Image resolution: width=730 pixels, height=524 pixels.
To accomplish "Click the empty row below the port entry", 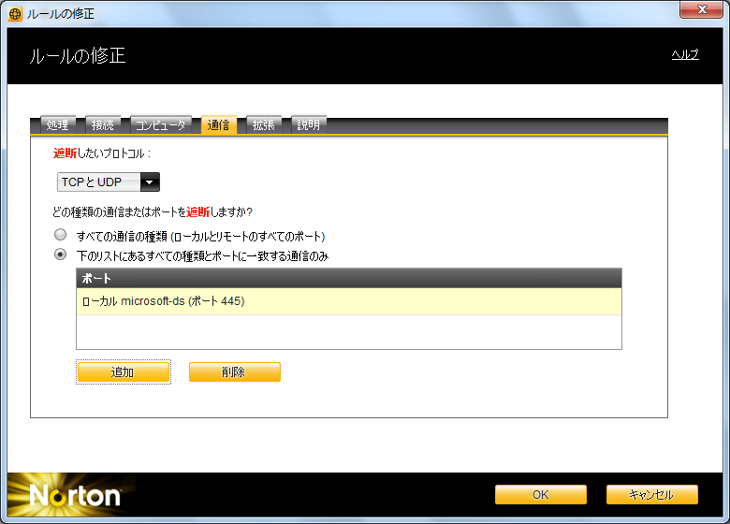I will click(348, 330).
